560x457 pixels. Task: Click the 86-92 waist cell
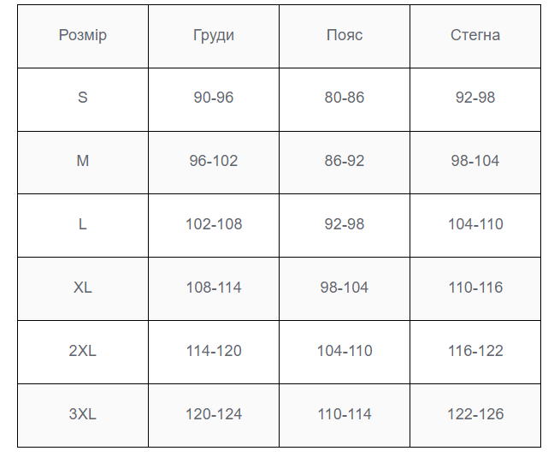pos(345,163)
